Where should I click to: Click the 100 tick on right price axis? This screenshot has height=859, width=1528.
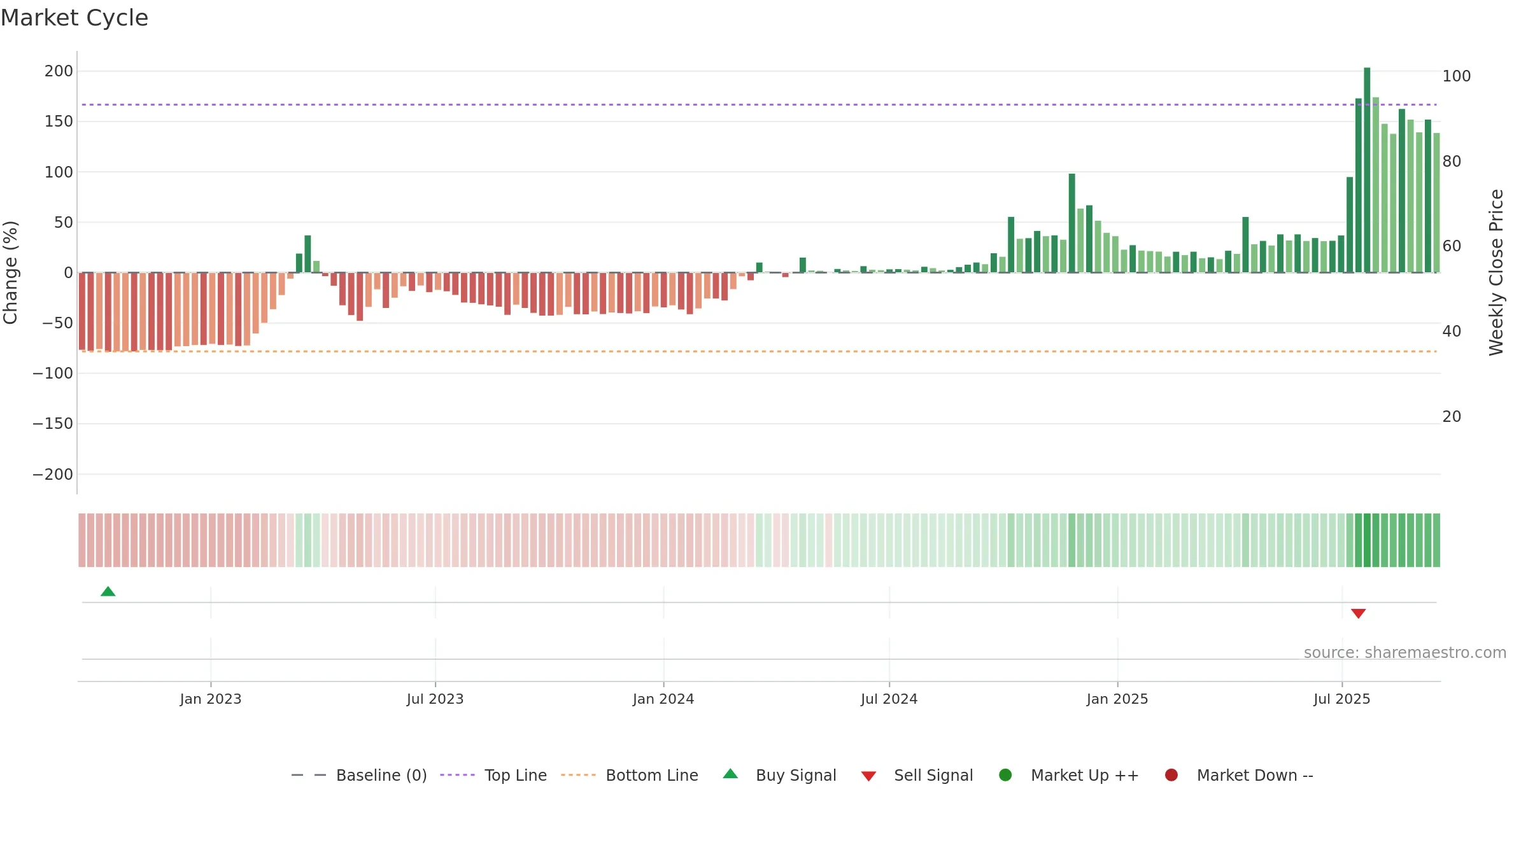tap(1457, 76)
